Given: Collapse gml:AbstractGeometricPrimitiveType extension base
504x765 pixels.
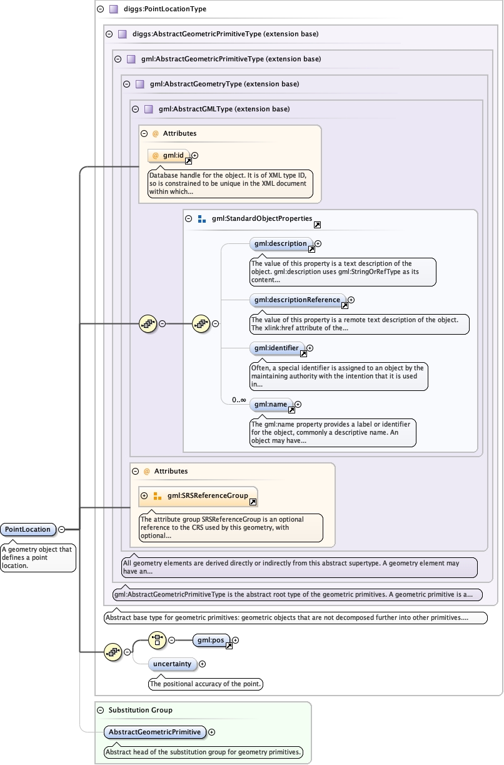Looking at the screenshot, I should pyautogui.click(x=118, y=59).
